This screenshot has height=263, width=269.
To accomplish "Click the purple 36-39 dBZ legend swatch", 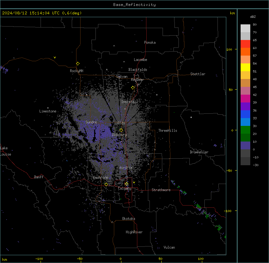I will tap(245, 107).
